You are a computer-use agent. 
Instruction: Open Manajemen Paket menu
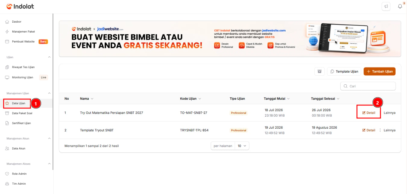tap(24, 32)
